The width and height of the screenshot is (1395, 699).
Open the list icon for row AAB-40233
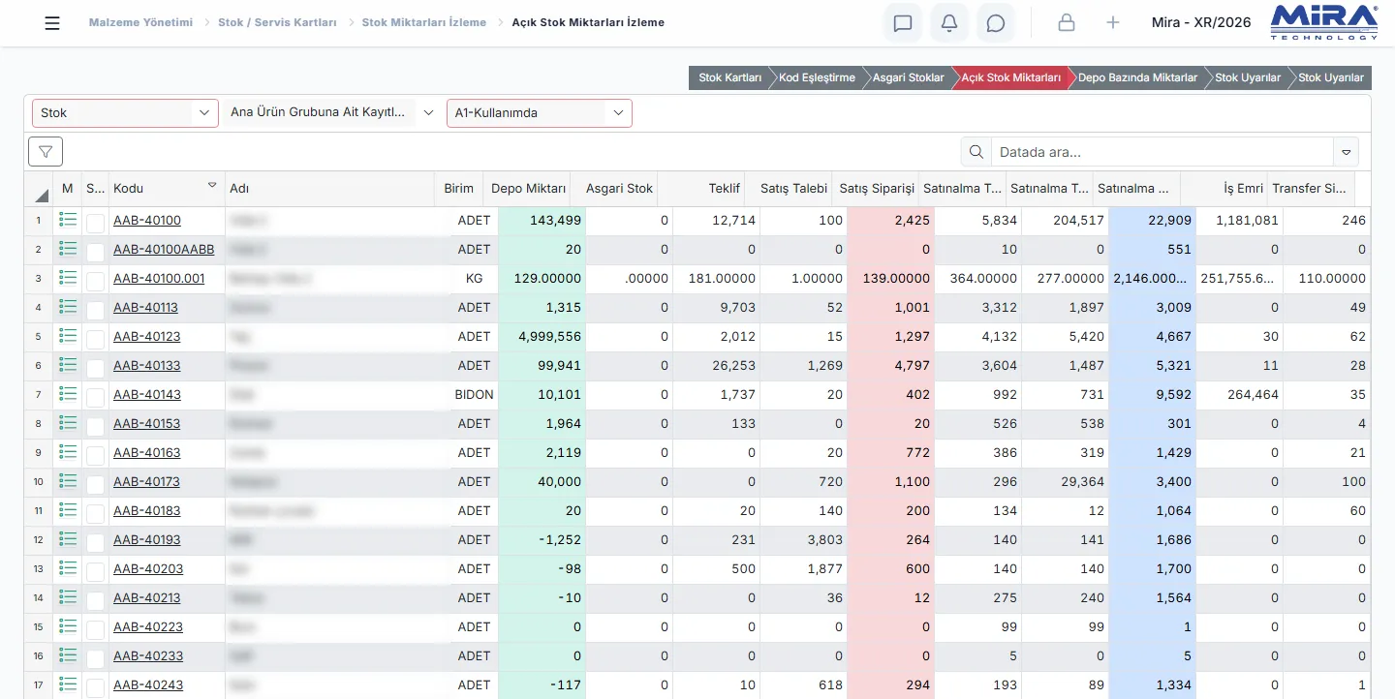[68, 655]
